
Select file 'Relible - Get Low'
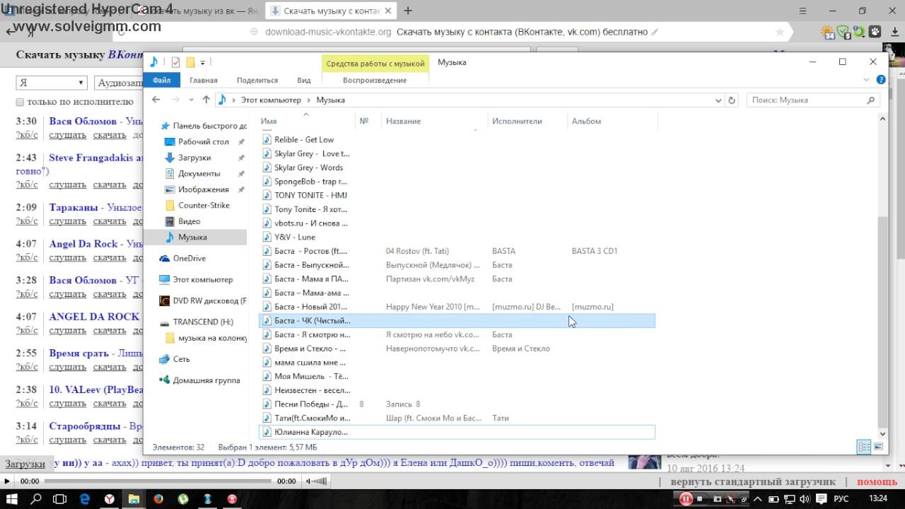[x=304, y=140]
